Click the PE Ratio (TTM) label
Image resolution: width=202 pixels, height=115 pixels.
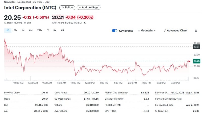113,105
